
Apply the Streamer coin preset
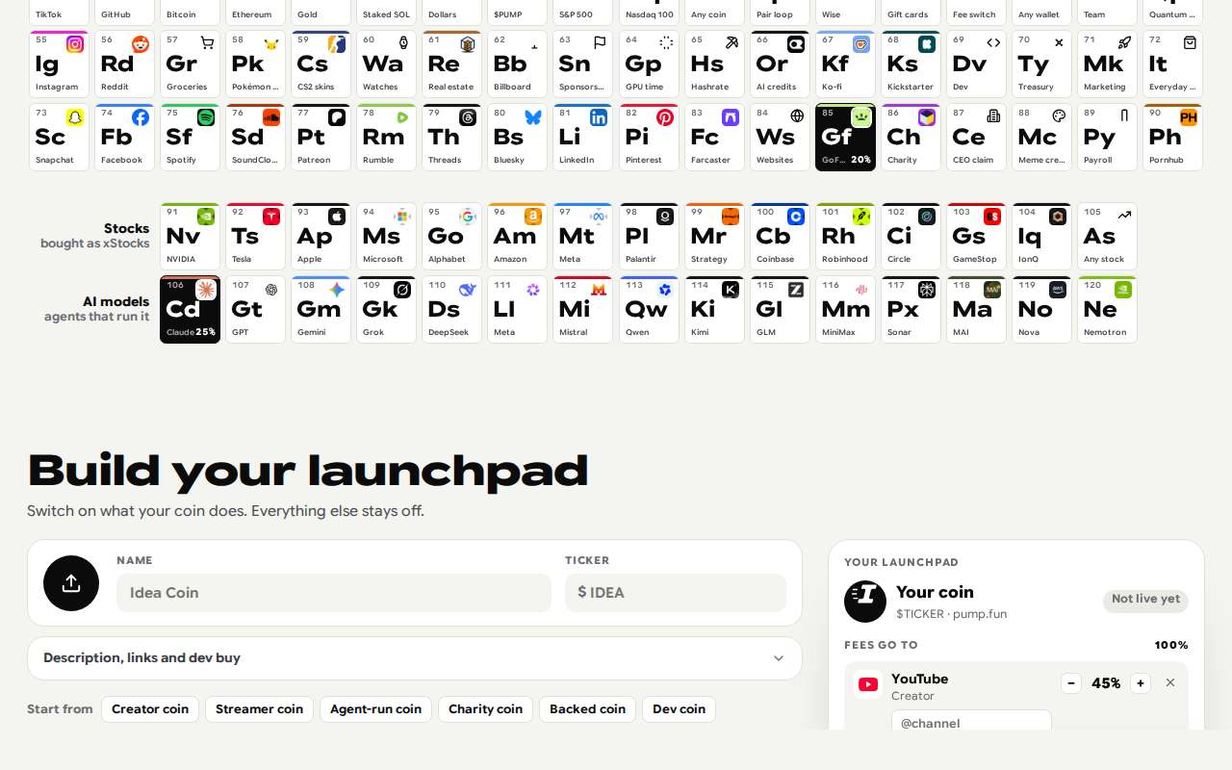259,709
